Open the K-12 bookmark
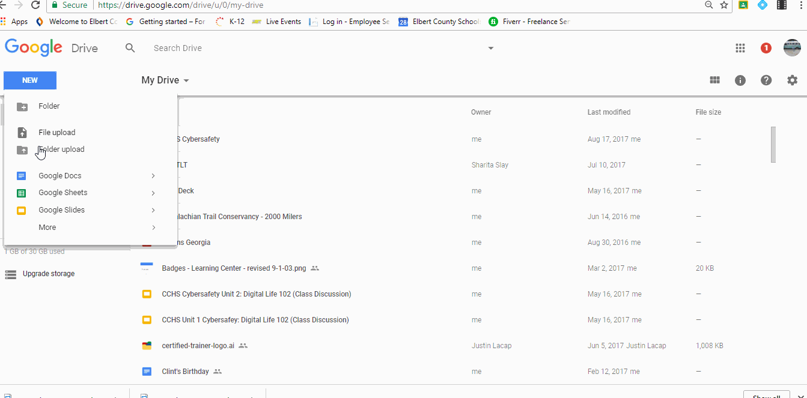 [x=230, y=22]
